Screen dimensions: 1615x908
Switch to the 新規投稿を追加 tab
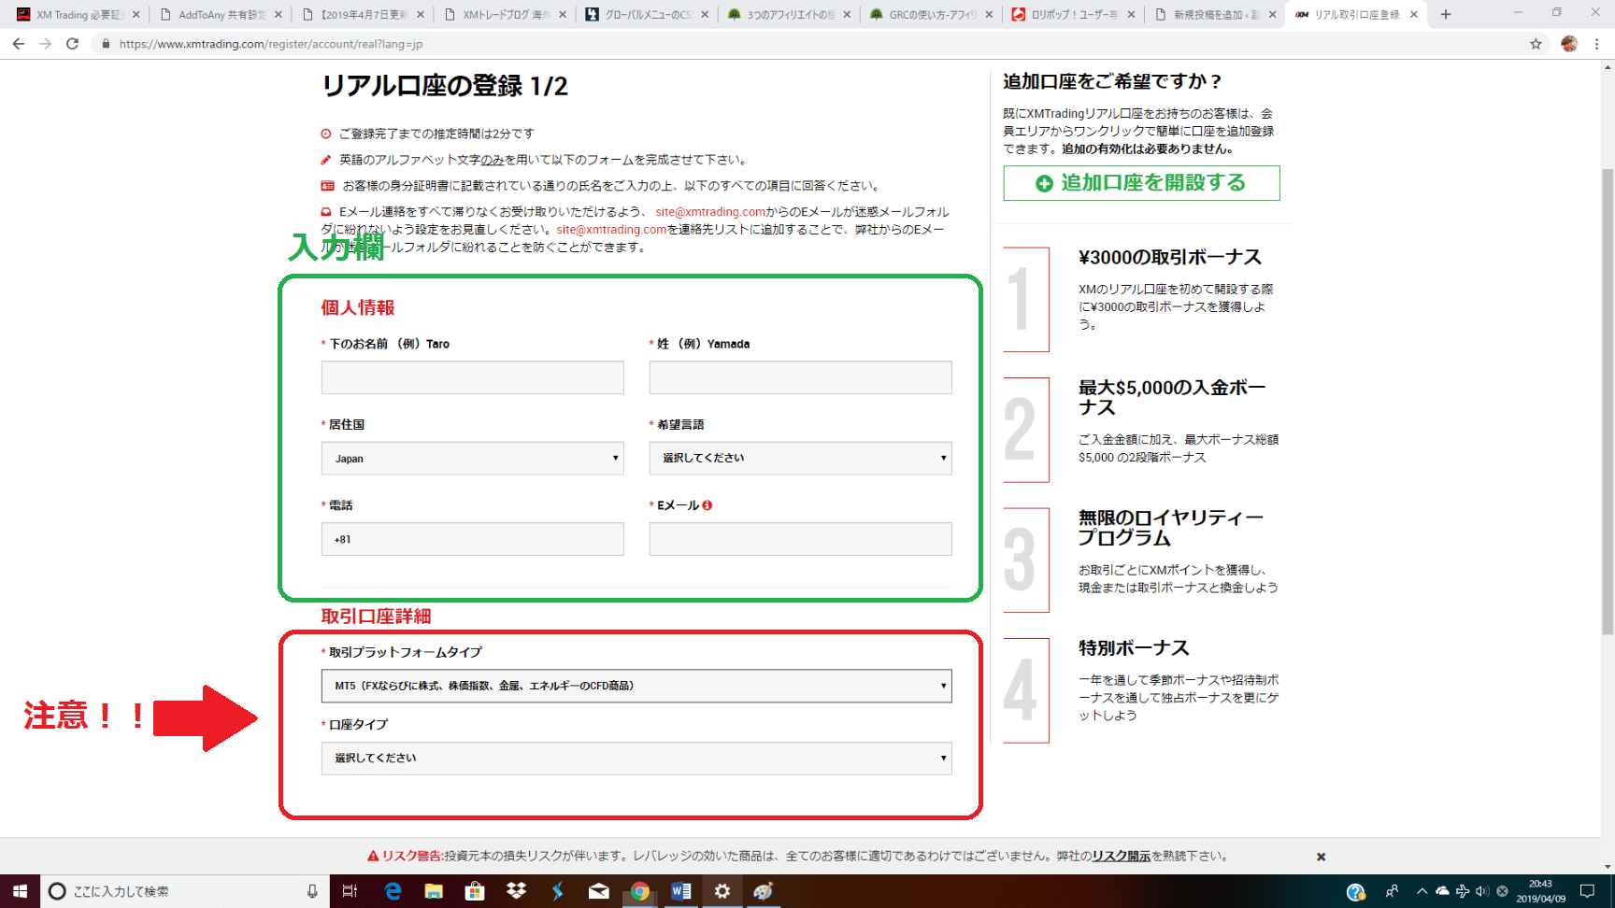(x=1214, y=15)
